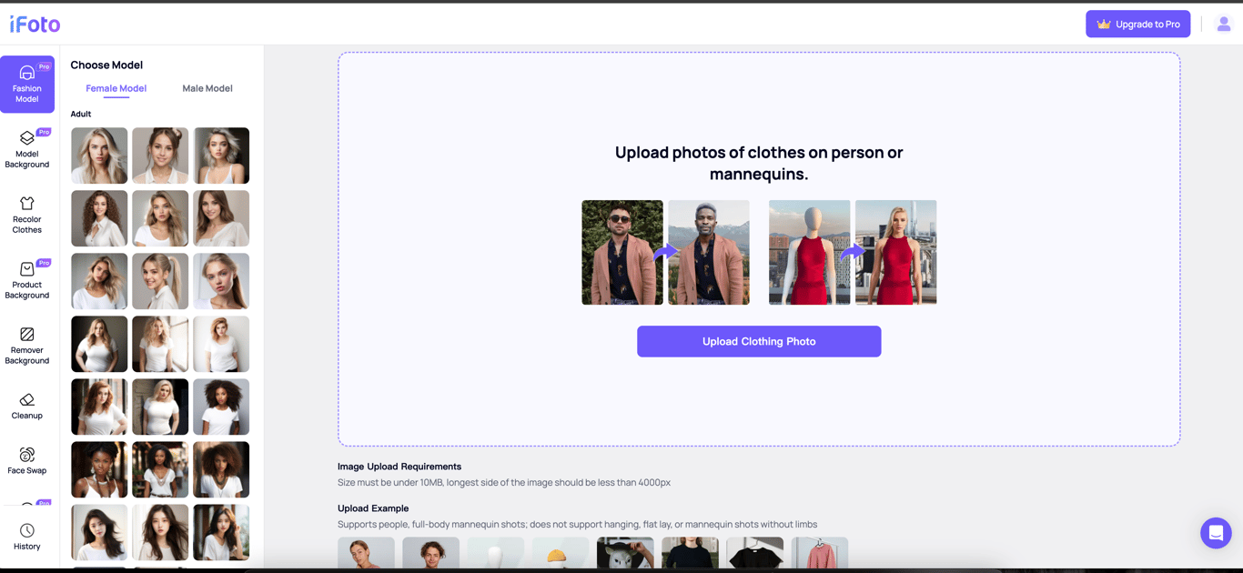The width and height of the screenshot is (1243, 573).
Task: Click the sunglasses man in pink blazer example
Action: pyautogui.click(x=622, y=252)
